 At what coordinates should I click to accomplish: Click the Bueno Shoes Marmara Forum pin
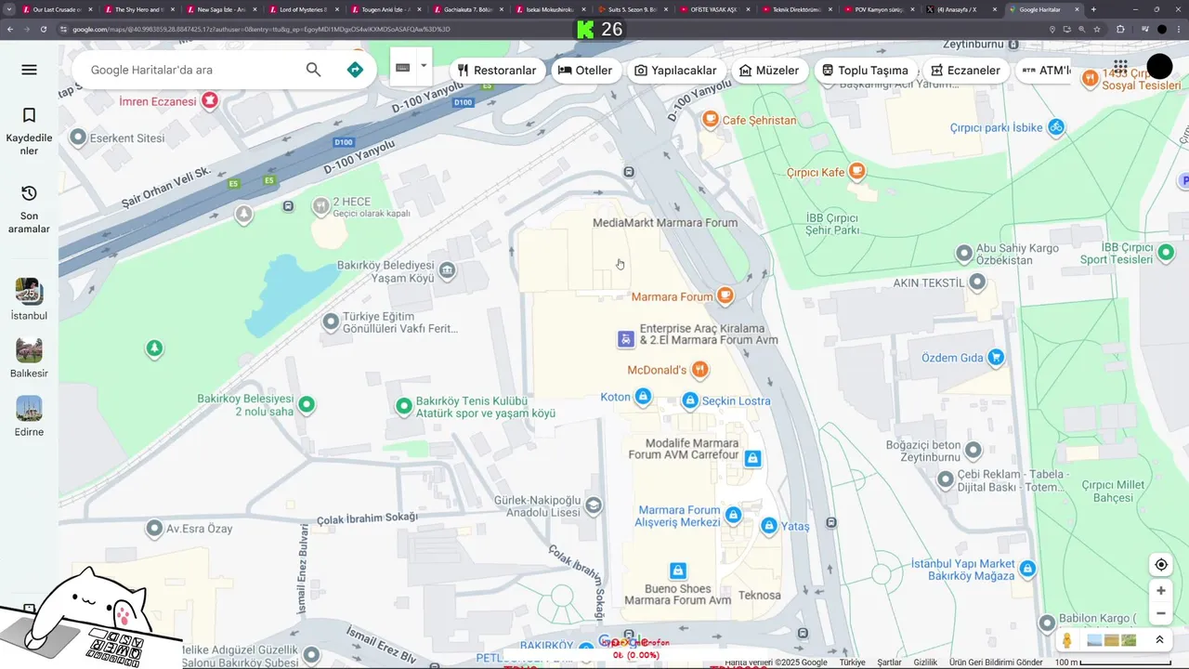pos(678,571)
